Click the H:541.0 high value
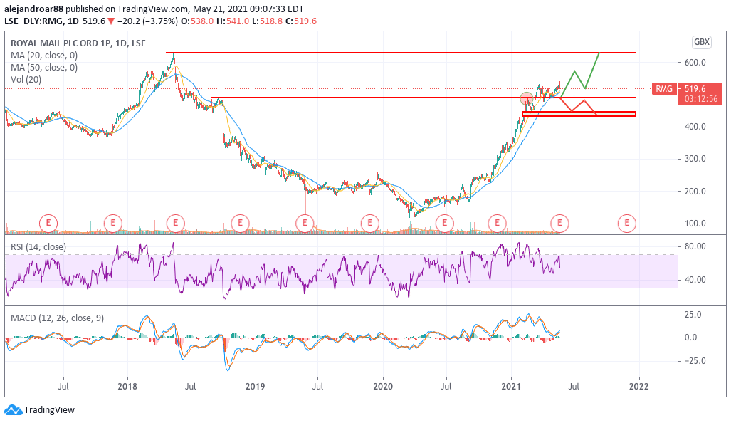Image resolution: width=731 pixels, height=423 pixels. (x=233, y=21)
